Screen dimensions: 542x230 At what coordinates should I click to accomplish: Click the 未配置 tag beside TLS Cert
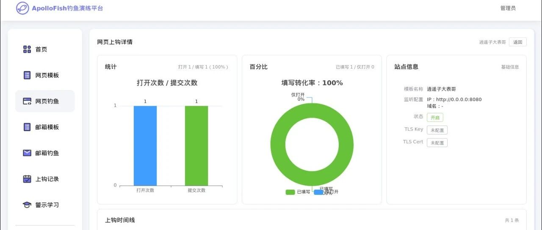click(437, 143)
